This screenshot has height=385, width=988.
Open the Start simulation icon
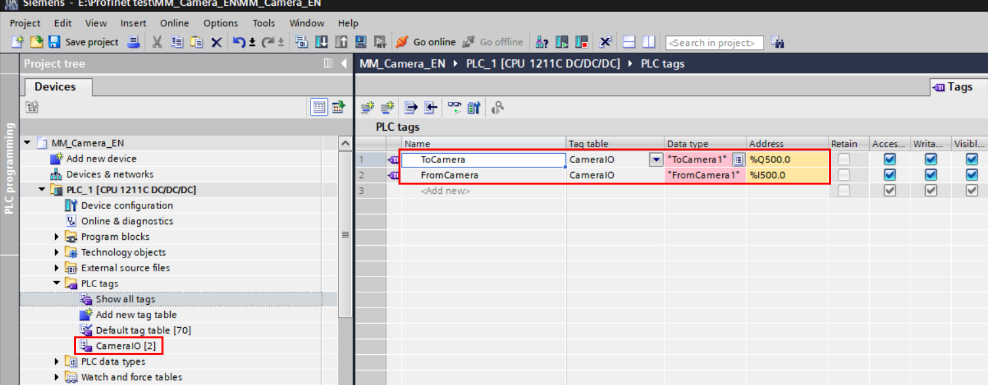coord(361,42)
